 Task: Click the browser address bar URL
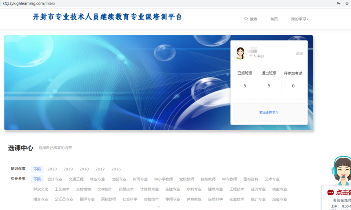(x=29, y=4)
